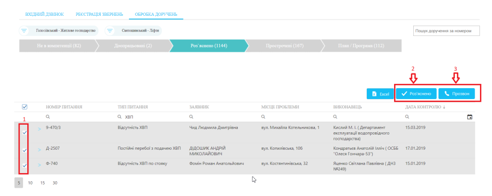Viewport: 492px width, 196px height.
Task: Toggle the select-all header checkbox
Action: click(25, 107)
